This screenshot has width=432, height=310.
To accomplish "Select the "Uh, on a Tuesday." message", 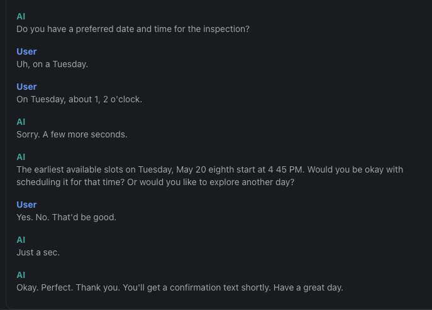I will pos(52,64).
